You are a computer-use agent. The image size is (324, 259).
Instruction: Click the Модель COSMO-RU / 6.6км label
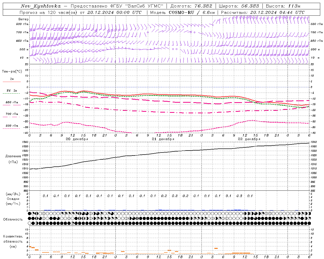[x=183, y=12]
